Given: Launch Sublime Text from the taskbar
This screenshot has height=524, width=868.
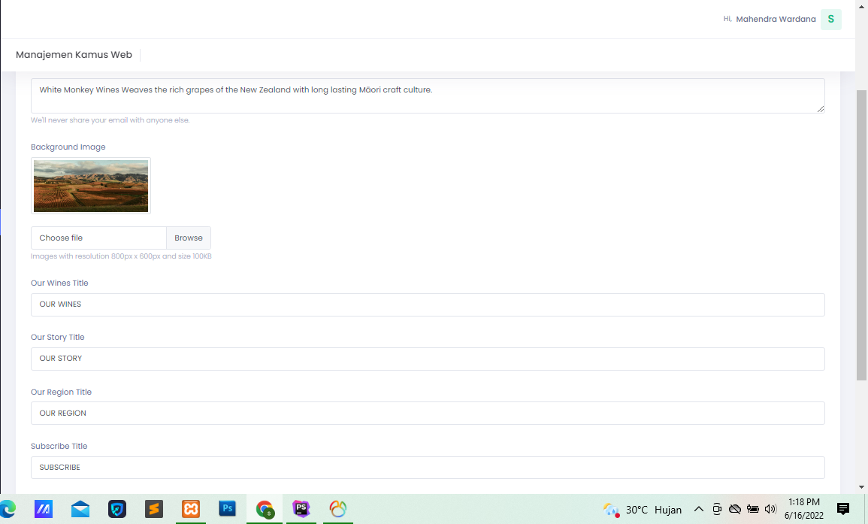Looking at the screenshot, I should tap(154, 509).
